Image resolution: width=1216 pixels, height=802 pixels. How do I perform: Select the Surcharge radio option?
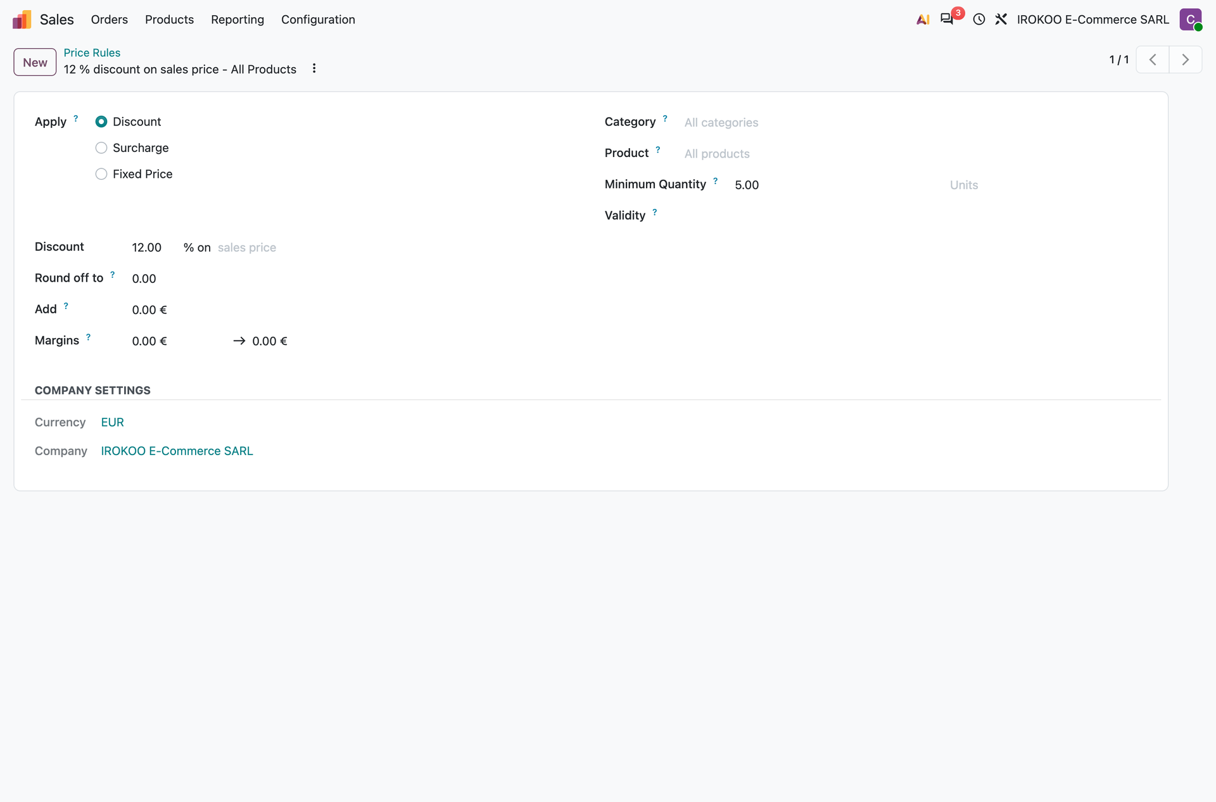101,148
